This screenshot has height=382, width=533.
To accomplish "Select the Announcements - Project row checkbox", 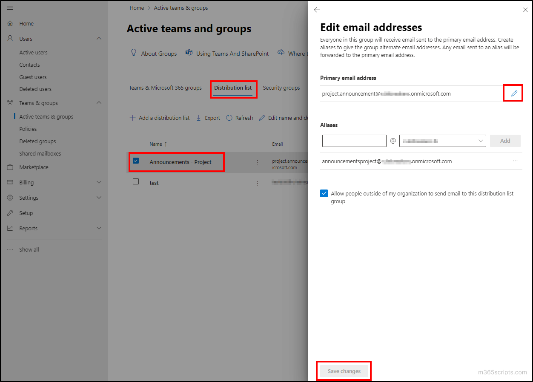I will pyautogui.click(x=136, y=161).
